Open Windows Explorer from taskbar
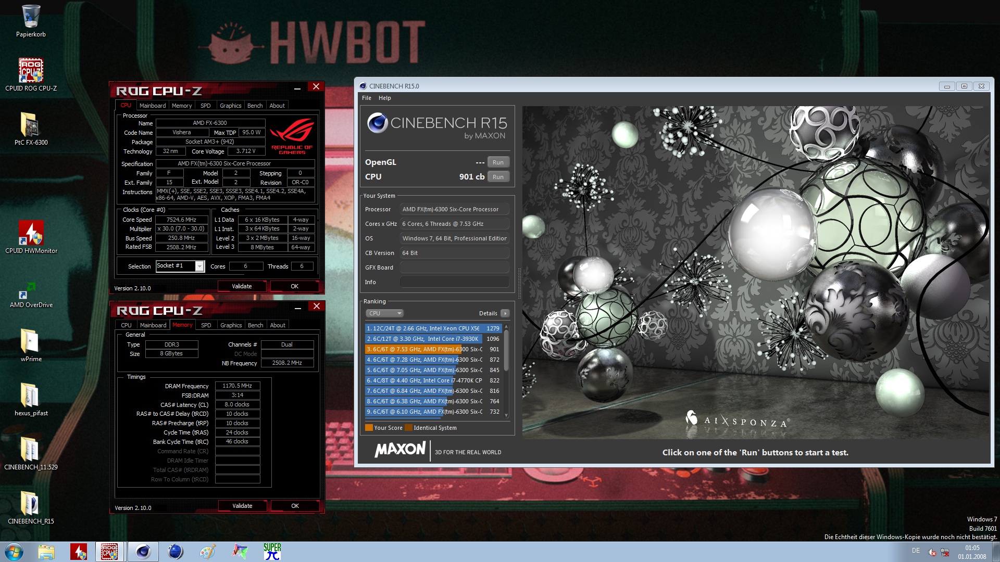1000x562 pixels. [x=46, y=552]
